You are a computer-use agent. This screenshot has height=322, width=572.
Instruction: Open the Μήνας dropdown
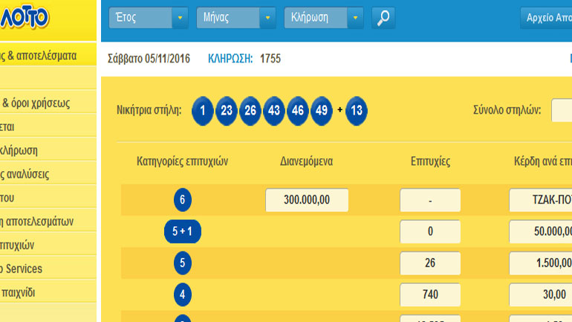tap(235, 18)
